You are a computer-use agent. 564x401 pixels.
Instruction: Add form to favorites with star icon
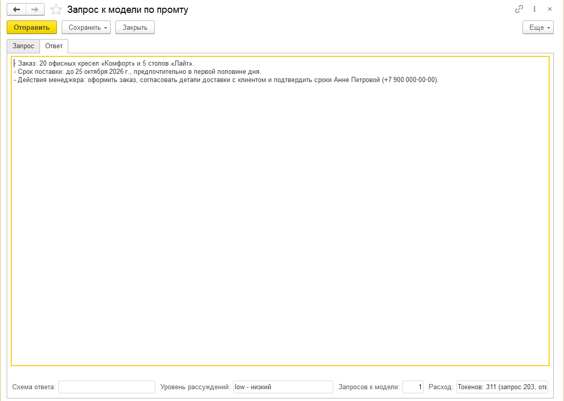tap(56, 9)
